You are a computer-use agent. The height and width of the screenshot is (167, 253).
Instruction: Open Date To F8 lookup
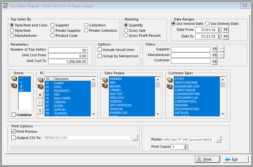[x=225, y=36]
